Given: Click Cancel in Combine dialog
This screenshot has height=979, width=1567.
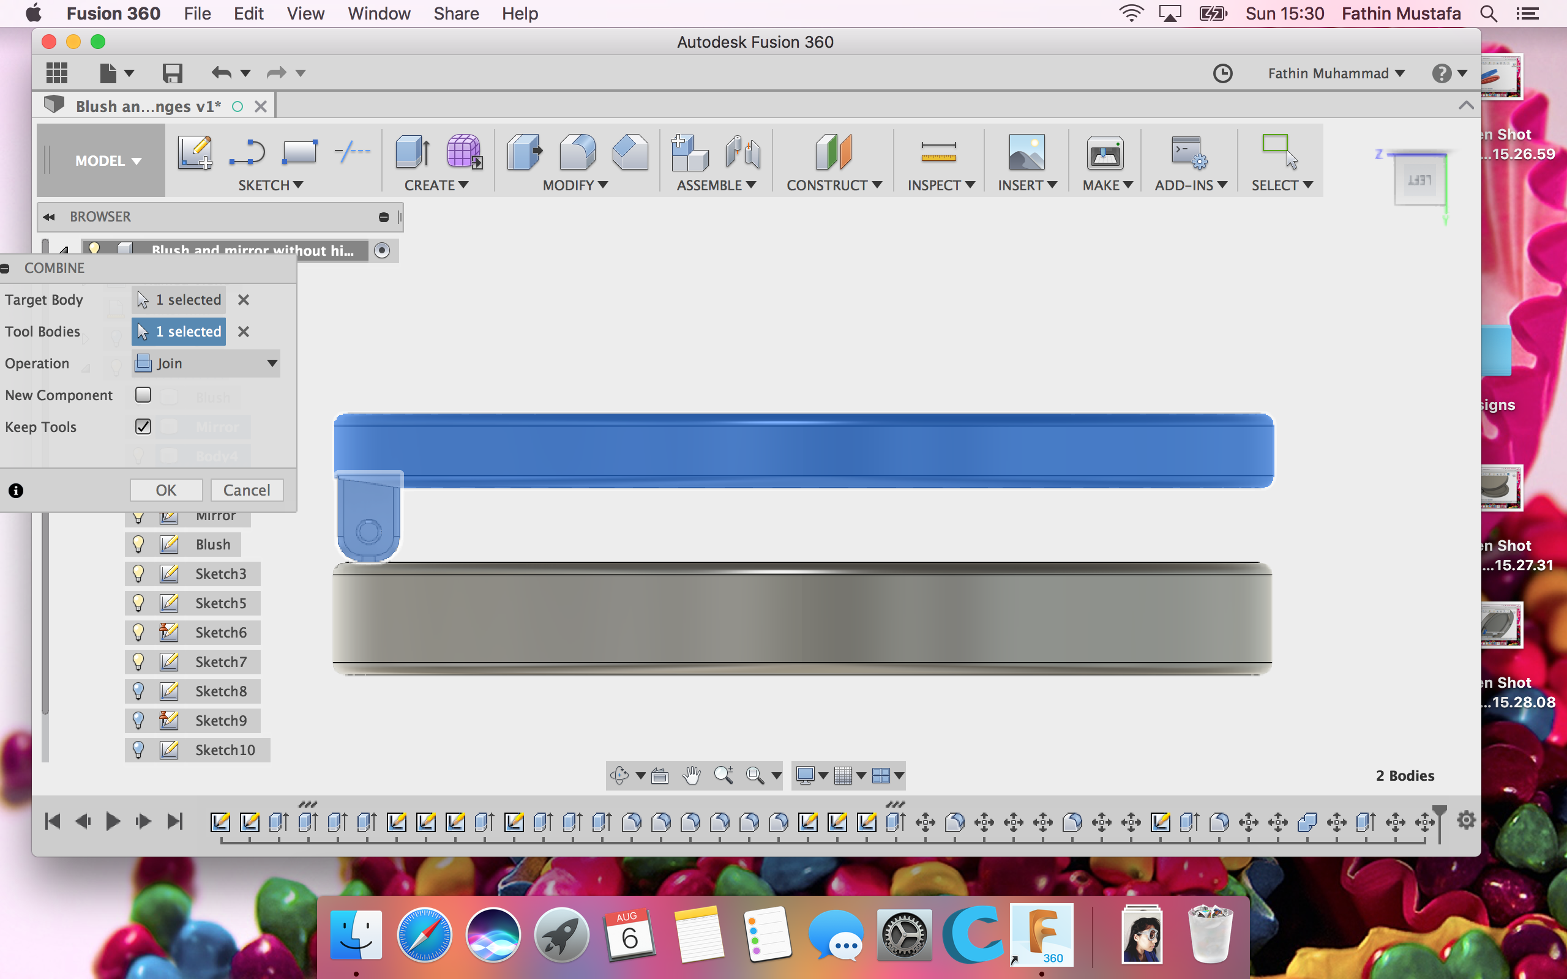Looking at the screenshot, I should (x=247, y=490).
